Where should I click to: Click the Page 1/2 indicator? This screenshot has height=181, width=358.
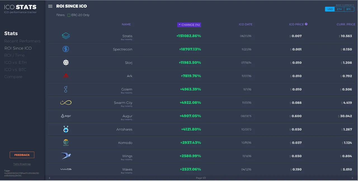[x=201, y=178]
